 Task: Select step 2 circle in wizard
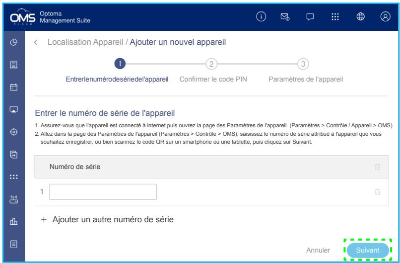[x=211, y=64]
